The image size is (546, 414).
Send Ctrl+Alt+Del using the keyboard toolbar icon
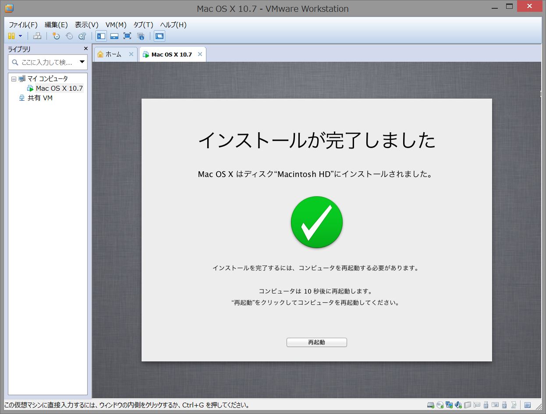[38, 36]
